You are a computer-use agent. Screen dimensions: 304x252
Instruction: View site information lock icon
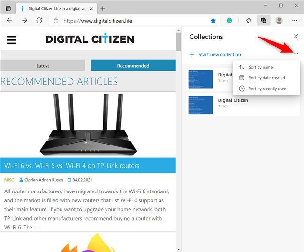pyautogui.click(x=56, y=21)
